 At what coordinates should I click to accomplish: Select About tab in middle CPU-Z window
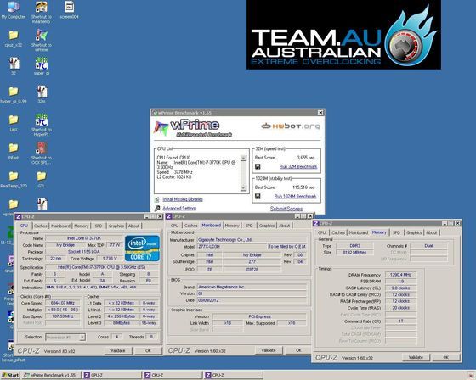pos(285,226)
